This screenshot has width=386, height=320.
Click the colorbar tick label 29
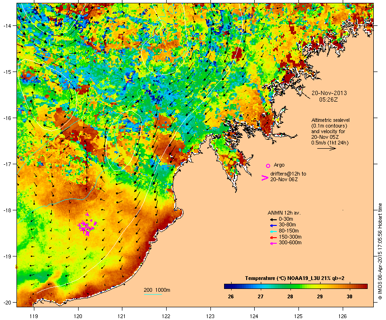click(320, 296)
